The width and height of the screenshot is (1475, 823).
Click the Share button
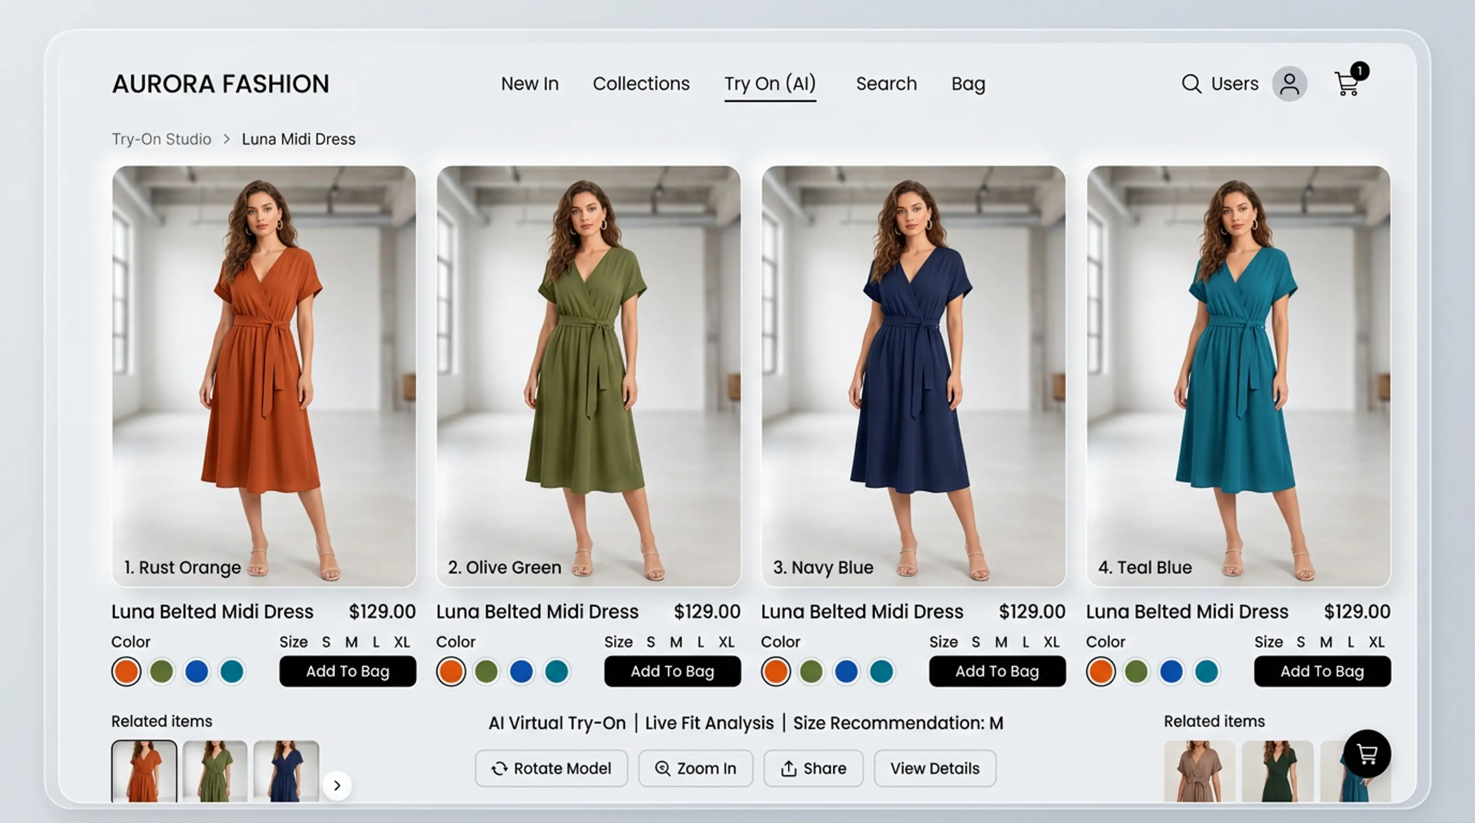[x=813, y=768]
